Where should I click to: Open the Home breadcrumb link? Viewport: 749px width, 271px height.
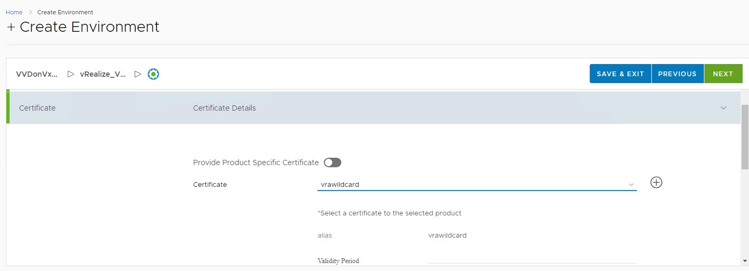pyautogui.click(x=14, y=12)
